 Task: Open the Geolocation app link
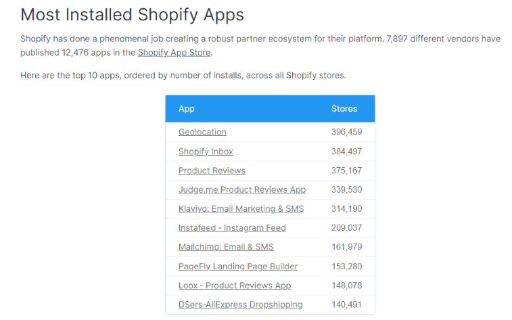point(202,132)
